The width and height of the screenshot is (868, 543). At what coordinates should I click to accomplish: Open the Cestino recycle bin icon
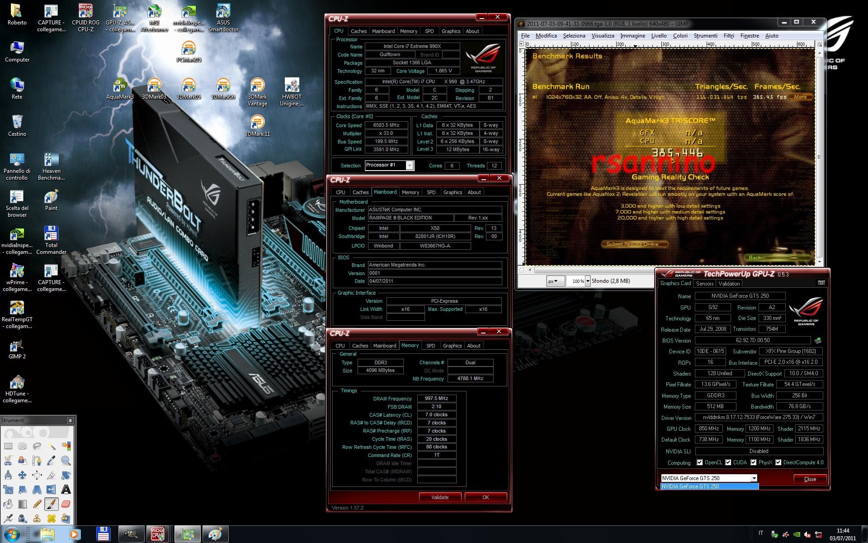(17, 126)
